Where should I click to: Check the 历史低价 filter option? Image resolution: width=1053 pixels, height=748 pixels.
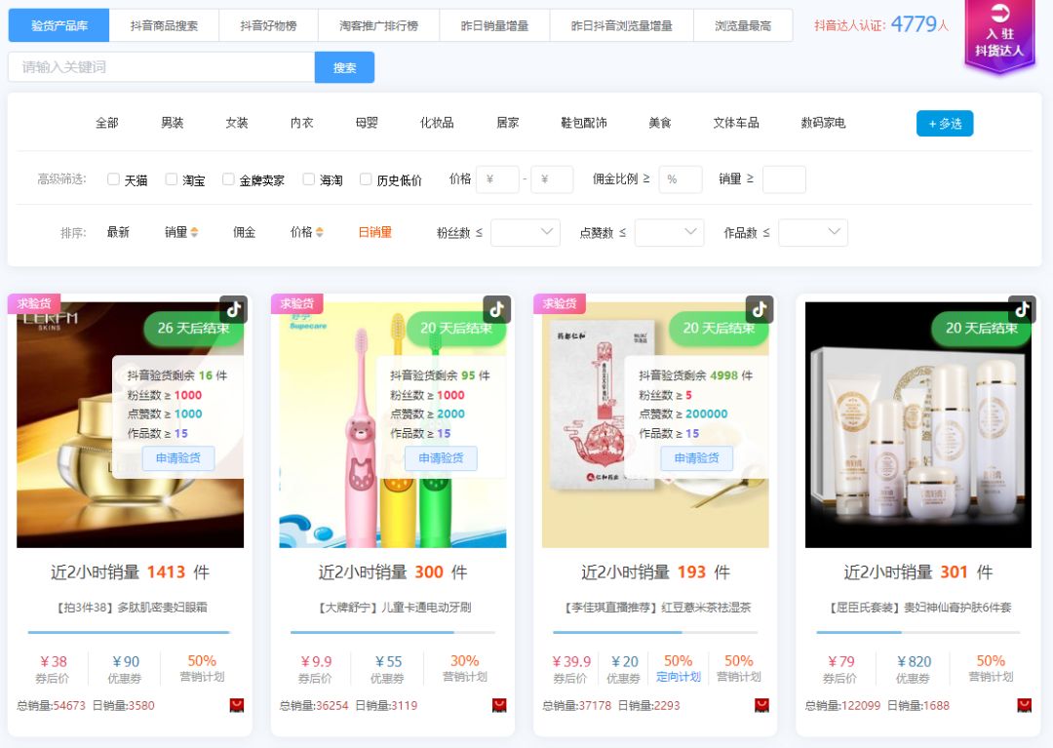(366, 179)
